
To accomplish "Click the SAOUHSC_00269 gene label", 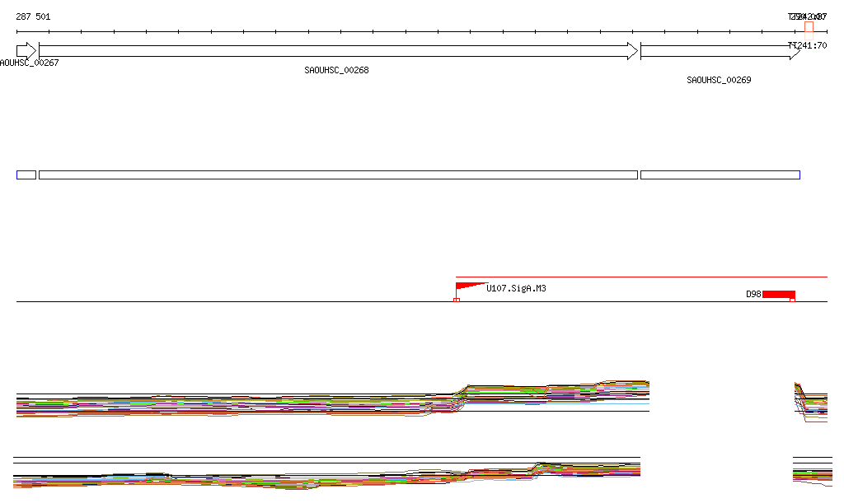I will point(719,80).
